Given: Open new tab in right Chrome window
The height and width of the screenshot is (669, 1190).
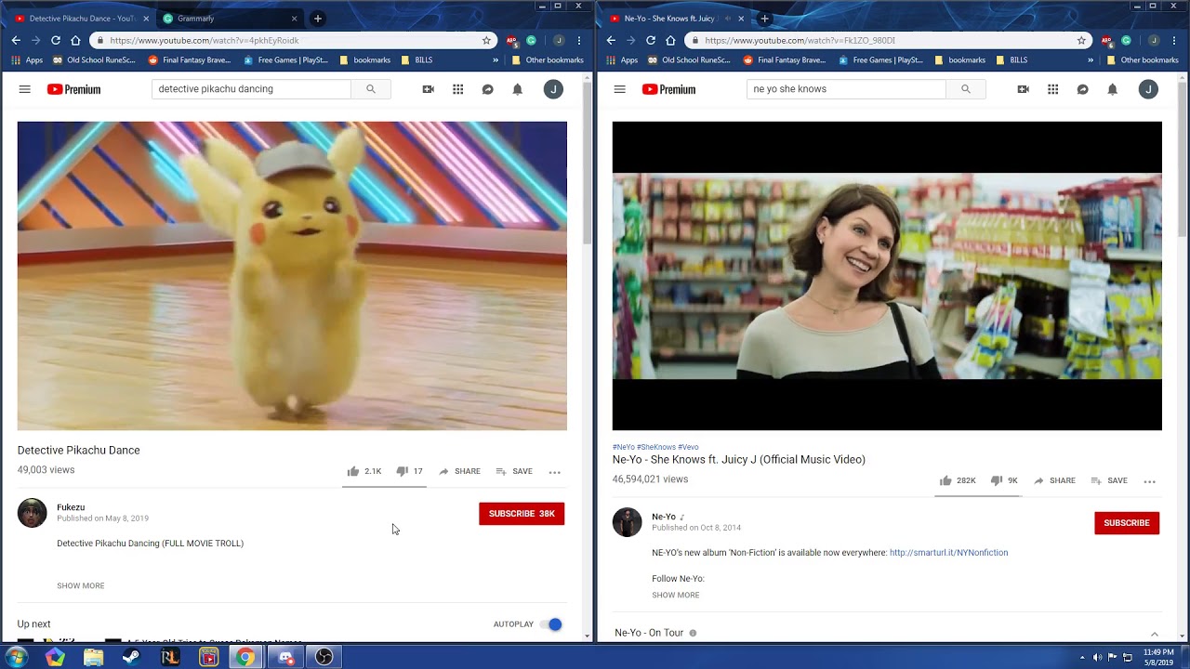Looking at the screenshot, I should pos(764,19).
